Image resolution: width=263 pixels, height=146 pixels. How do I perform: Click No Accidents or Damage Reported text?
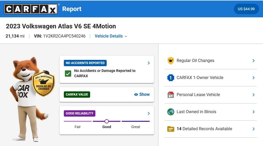tap(105, 73)
